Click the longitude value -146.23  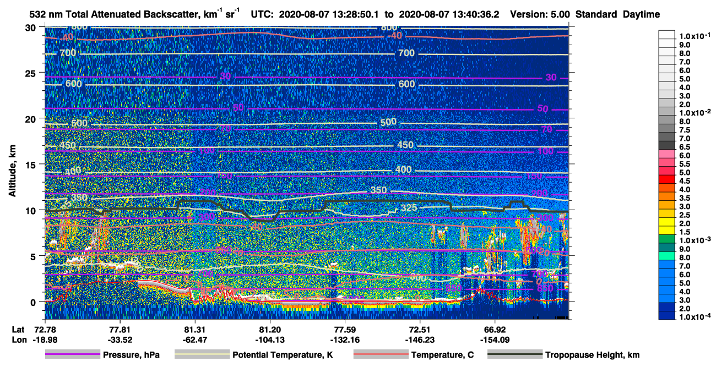click(x=420, y=339)
